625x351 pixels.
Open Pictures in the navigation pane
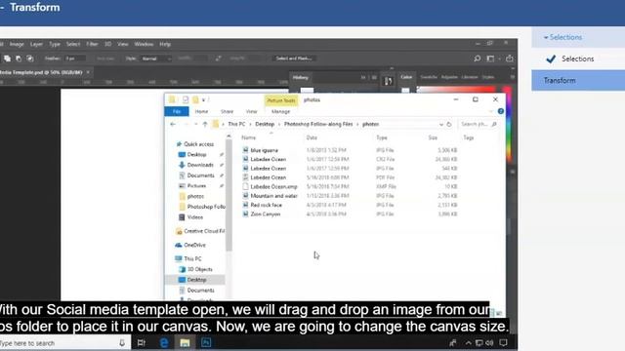point(196,186)
